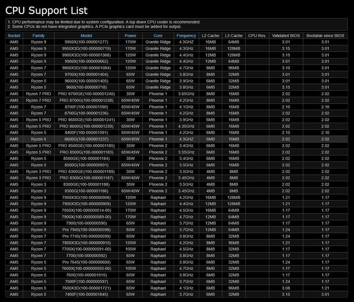Sort by the Frequency column header
Screen dimensions: 354x302
186,36
